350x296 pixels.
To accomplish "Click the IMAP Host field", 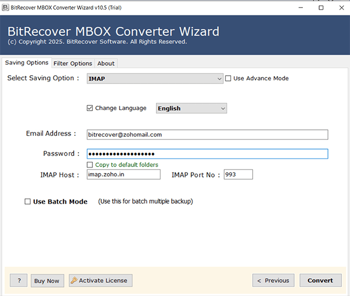I will [x=123, y=174].
